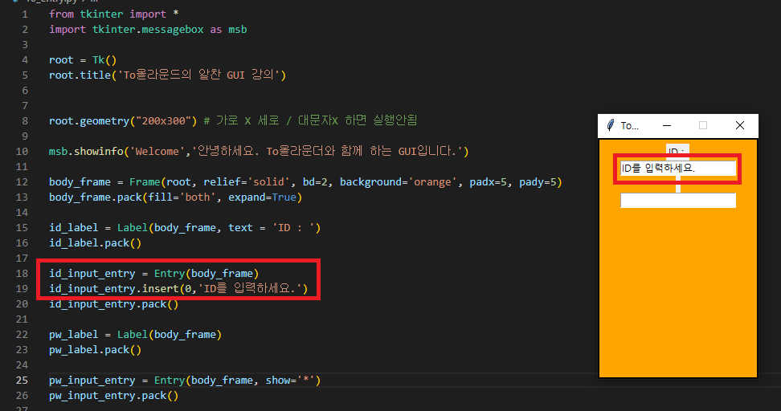Screen dimensions: 781x411
Task: Click the feather icon in the Tk title bar
Action: (x=611, y=125)
